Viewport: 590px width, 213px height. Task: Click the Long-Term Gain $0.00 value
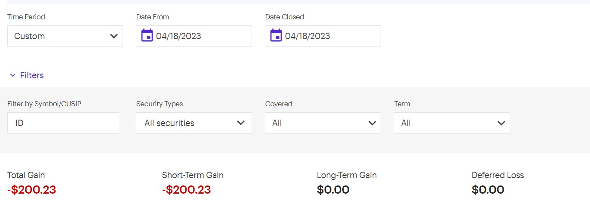tap(333, 190)
